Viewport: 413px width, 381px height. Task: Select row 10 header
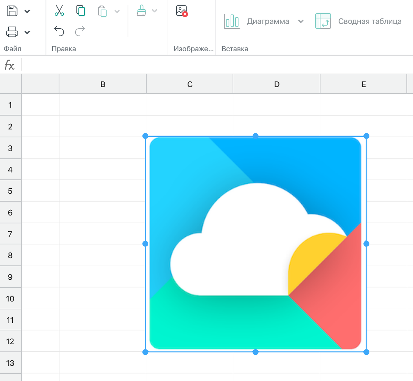pos(10,298)
